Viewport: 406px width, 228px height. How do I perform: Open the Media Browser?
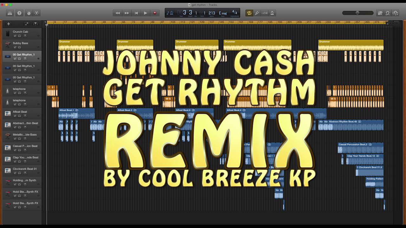(x=395, y=13)
